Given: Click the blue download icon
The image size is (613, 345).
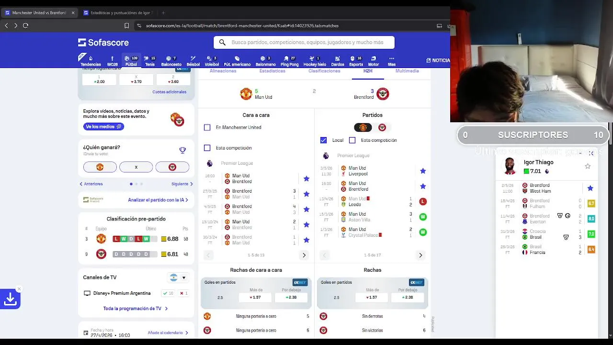Looking at the screenshot, I should click(x=10, y=299).
